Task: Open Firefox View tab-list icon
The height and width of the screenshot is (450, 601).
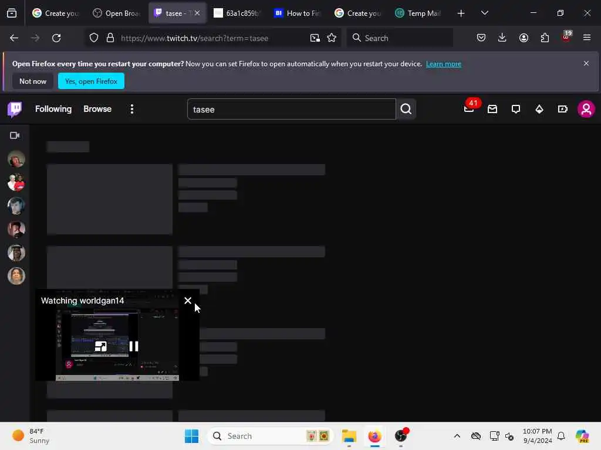Action: coord(12,13)
